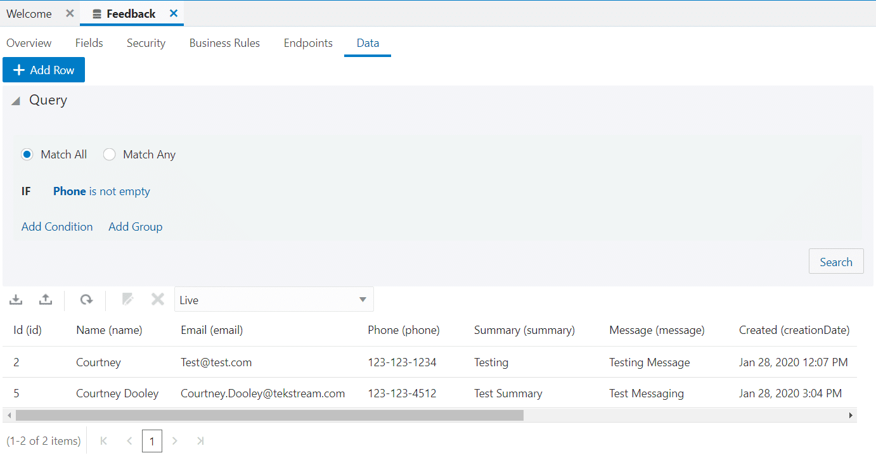Click the Name (name) column header
Image resolution: width=876 pixels, height=460 pixels.
pyautogui.click(x=109, y=330)
